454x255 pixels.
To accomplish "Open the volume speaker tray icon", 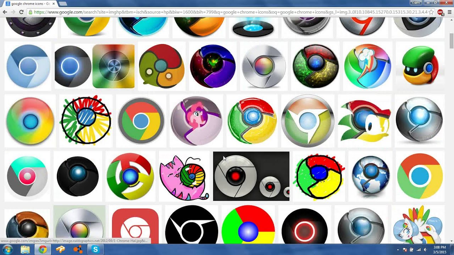I will [x=425, y=250].
